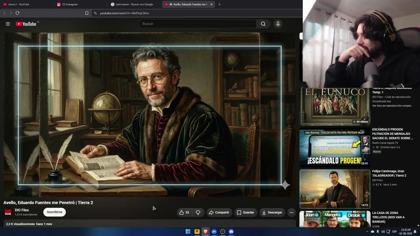Click the '2,3 K visualizaciones' description text

pyautogui.click(x=20, y=224)
